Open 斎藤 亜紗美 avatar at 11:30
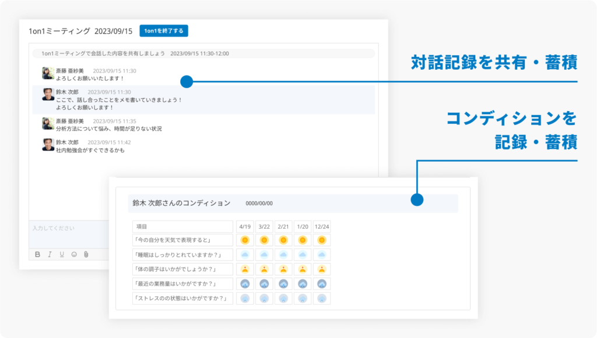597x338 pixels. click(x=48, y=73)
